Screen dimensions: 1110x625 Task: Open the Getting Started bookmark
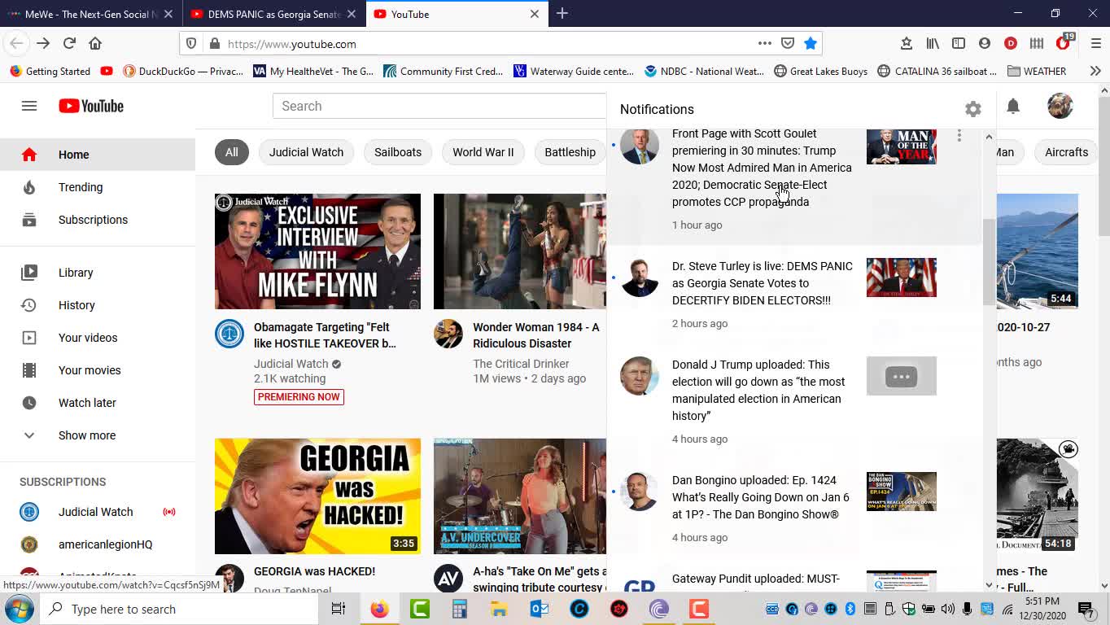50,71
